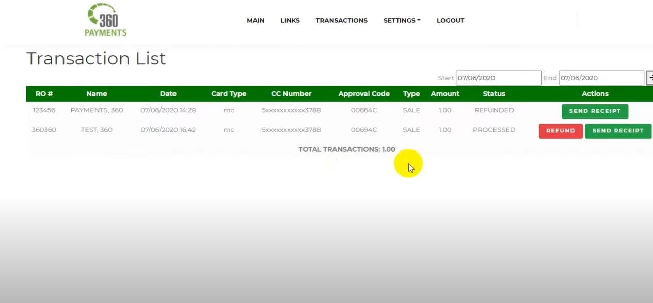Click the Date column header
653x303 pixels.
pos(168,93)
